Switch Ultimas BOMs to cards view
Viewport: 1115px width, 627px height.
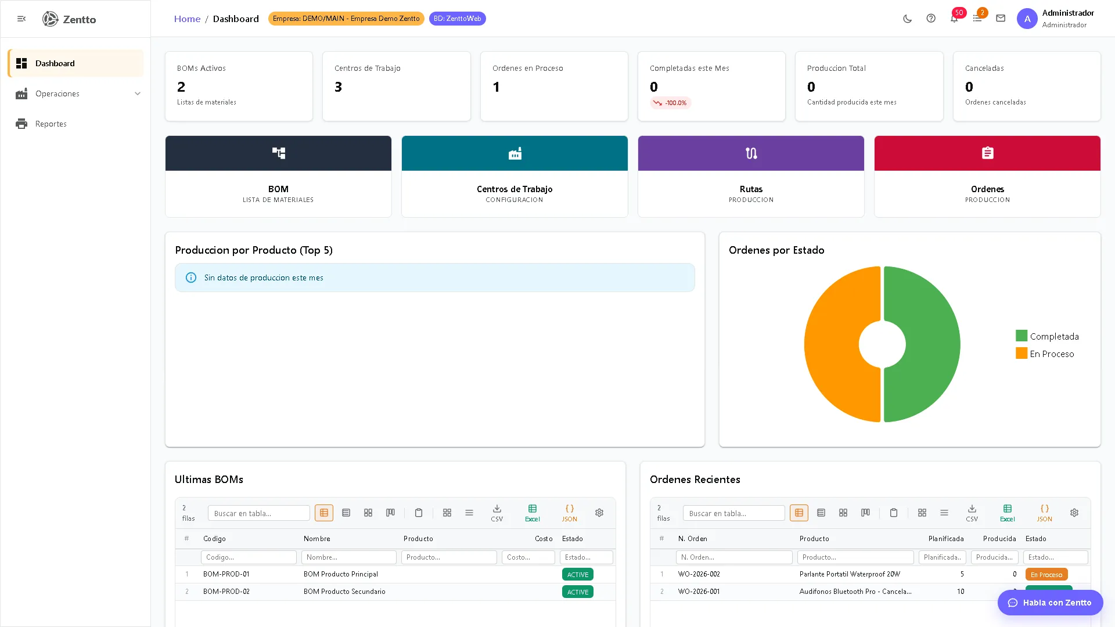[368, 513]
